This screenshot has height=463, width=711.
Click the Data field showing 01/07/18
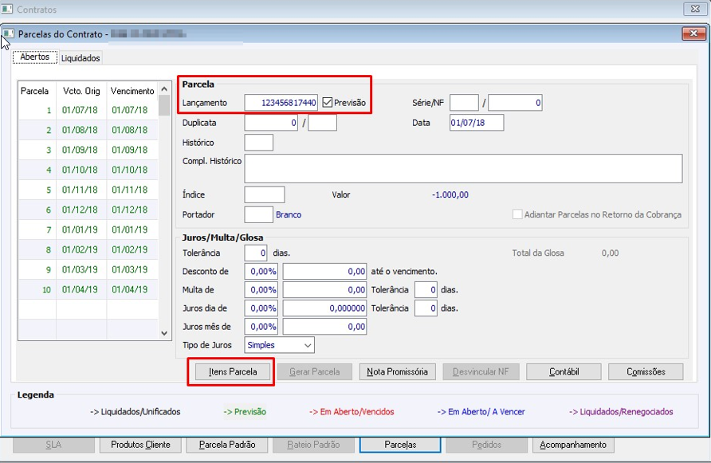point(477,123)
